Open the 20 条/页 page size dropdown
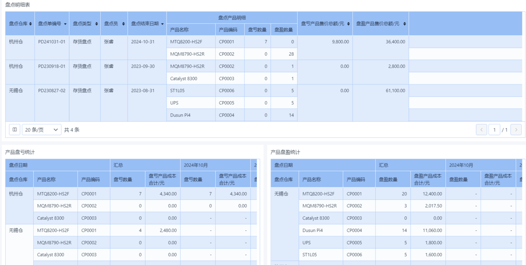This screenshot has width=526, height=265. (42, 130)
